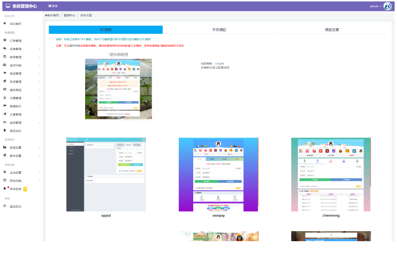This screenshot has height=256, width=397.
Task: Expand the 主站设置 sidebar submenu arrow
Action: pyautogui.click(x=39, y=172)
